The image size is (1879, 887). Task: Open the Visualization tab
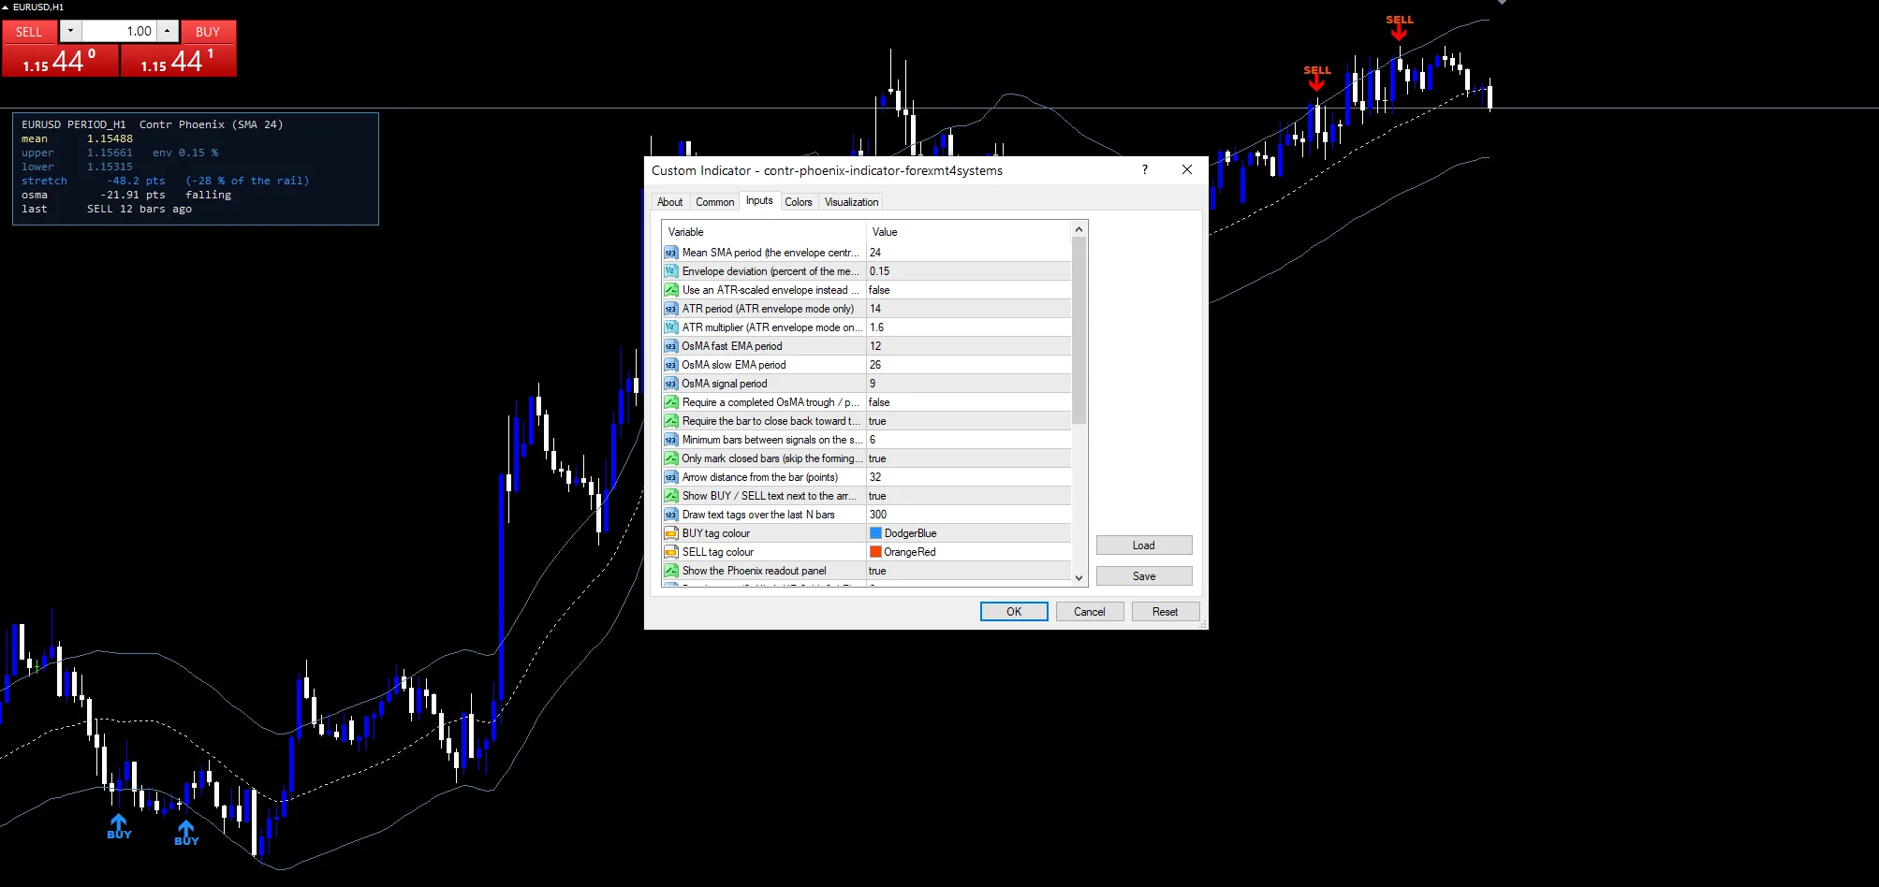(x=851, y=202)
